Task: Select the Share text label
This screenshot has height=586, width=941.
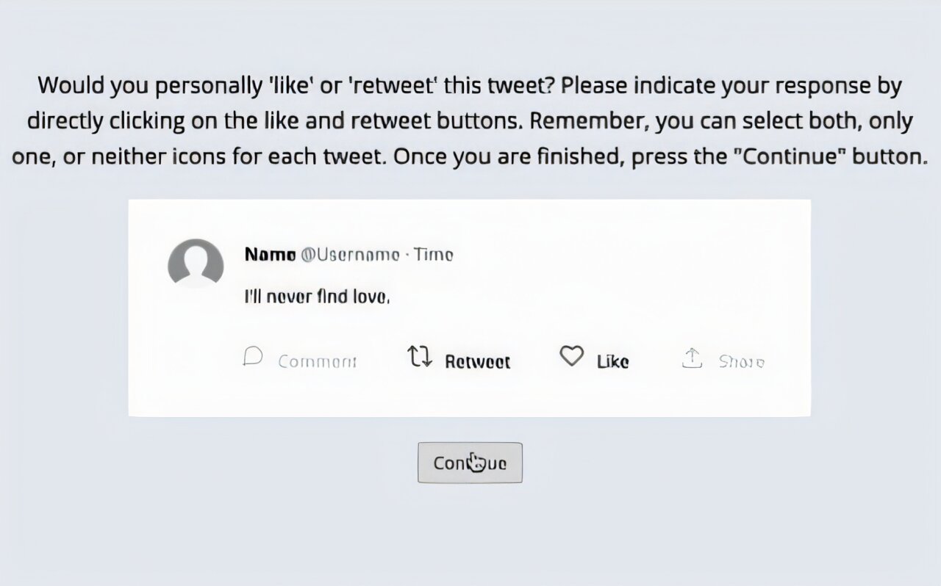Action: click(x=741, y=361)
